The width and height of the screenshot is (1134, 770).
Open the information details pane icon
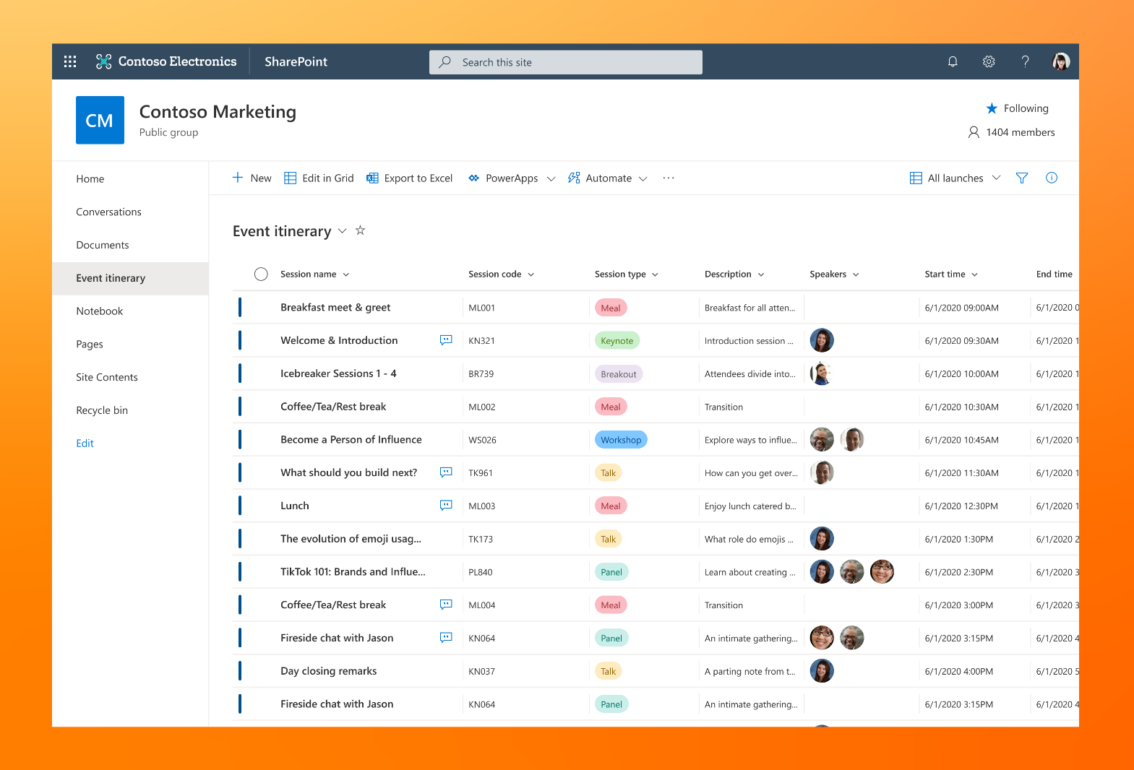1052,178
